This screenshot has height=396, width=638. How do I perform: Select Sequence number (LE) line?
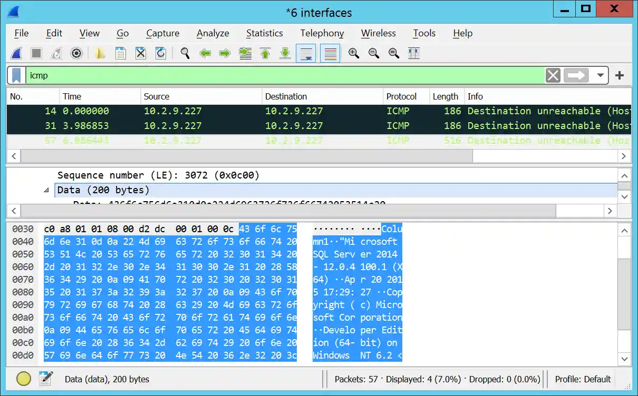158,175
